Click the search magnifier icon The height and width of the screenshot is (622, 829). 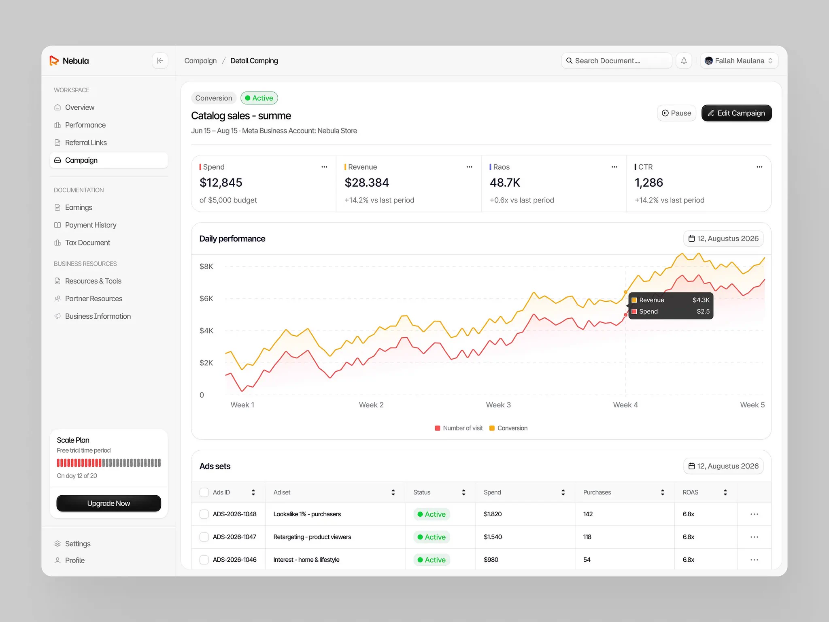pyautogui.click(x=569, y=61)
